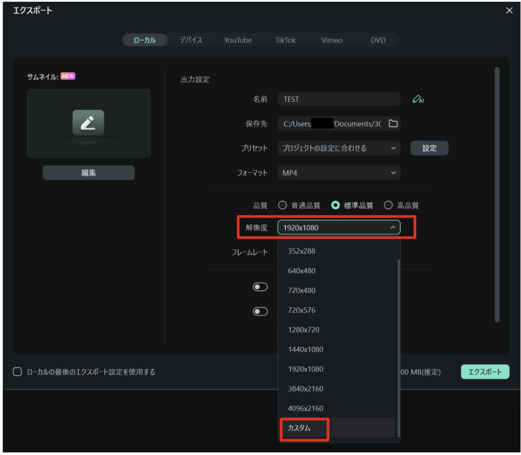This screenshot has width=521, height=455.
Task: Flip the upper toggle switch on the left
Action: [x=260, y=287]
